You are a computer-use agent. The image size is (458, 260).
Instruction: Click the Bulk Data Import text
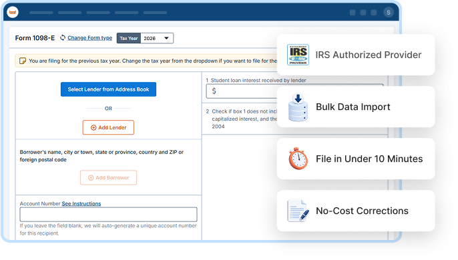(353, 107)
